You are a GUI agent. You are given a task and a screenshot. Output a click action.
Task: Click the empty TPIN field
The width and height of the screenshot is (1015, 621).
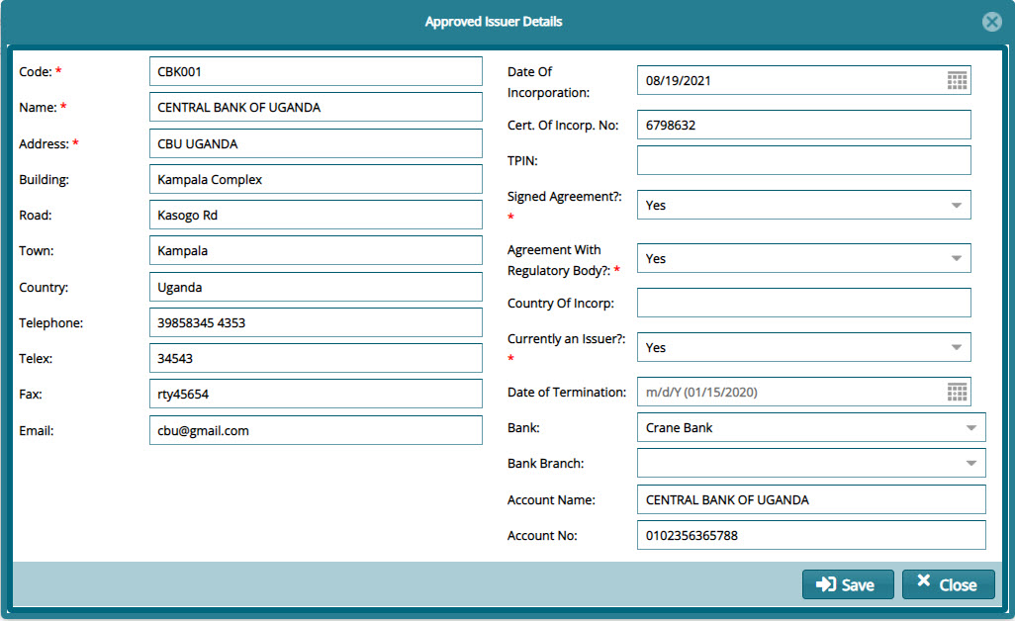(x=804, y=160)
